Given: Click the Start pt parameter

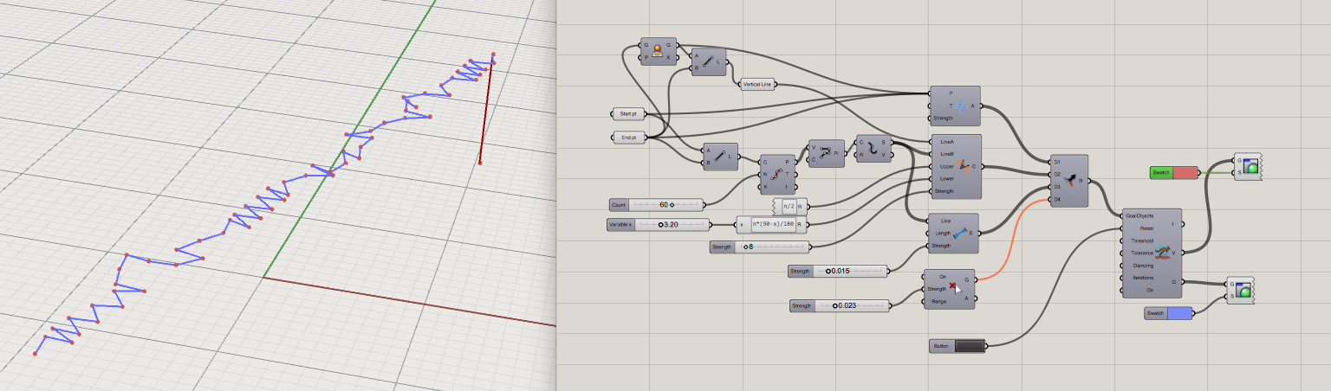Looking at the screenshot, I should [x=628, y=113].
